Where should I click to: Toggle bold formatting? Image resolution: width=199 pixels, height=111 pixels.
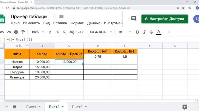coord(137,32)
